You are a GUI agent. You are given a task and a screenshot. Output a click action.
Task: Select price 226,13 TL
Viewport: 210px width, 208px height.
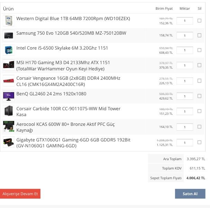(166, 83)
